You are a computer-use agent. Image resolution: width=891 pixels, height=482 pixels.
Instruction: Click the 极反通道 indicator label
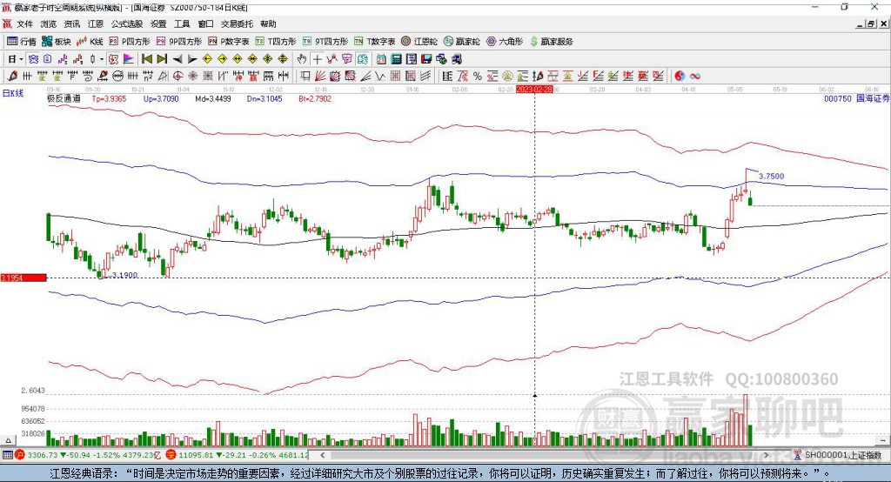(64, 98)
